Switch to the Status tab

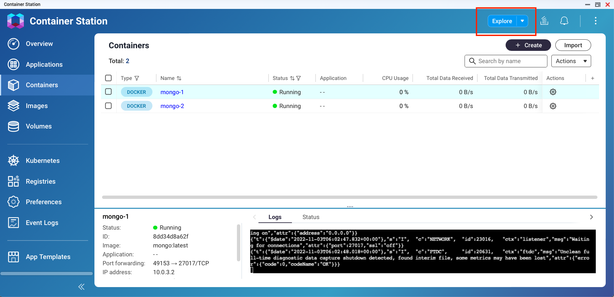pyautogui.click(x=310, y=217)
